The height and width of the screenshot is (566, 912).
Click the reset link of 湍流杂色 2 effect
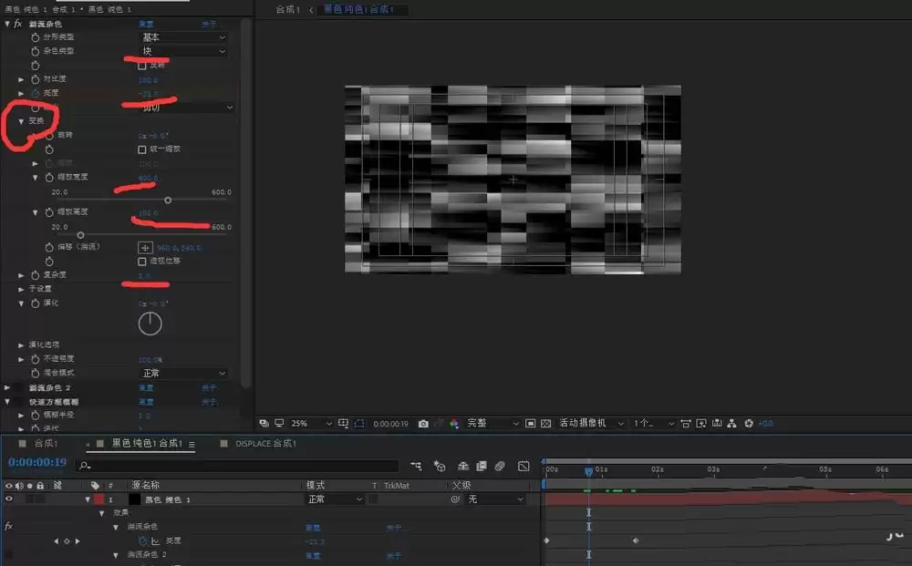pos(146,387)
